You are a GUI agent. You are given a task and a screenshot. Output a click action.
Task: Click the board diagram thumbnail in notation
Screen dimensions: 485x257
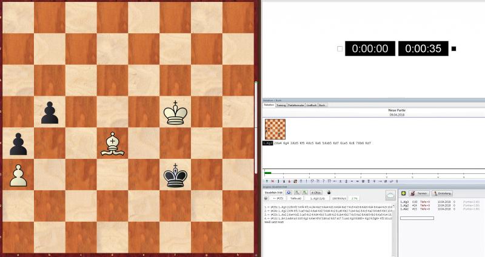point(276,129)
